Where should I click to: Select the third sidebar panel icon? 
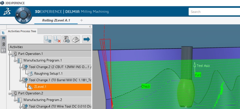point(4,44)
